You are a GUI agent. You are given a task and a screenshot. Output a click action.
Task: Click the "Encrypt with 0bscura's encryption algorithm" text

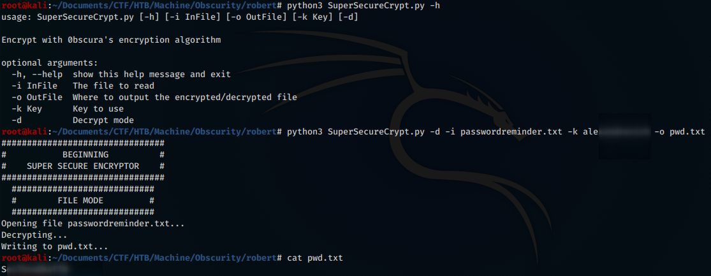pyautogui.click(x=111, y=40)
